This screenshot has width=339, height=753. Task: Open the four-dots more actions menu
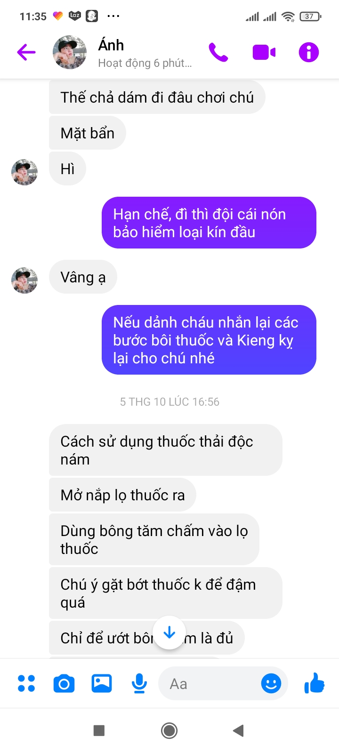(26, 683)
